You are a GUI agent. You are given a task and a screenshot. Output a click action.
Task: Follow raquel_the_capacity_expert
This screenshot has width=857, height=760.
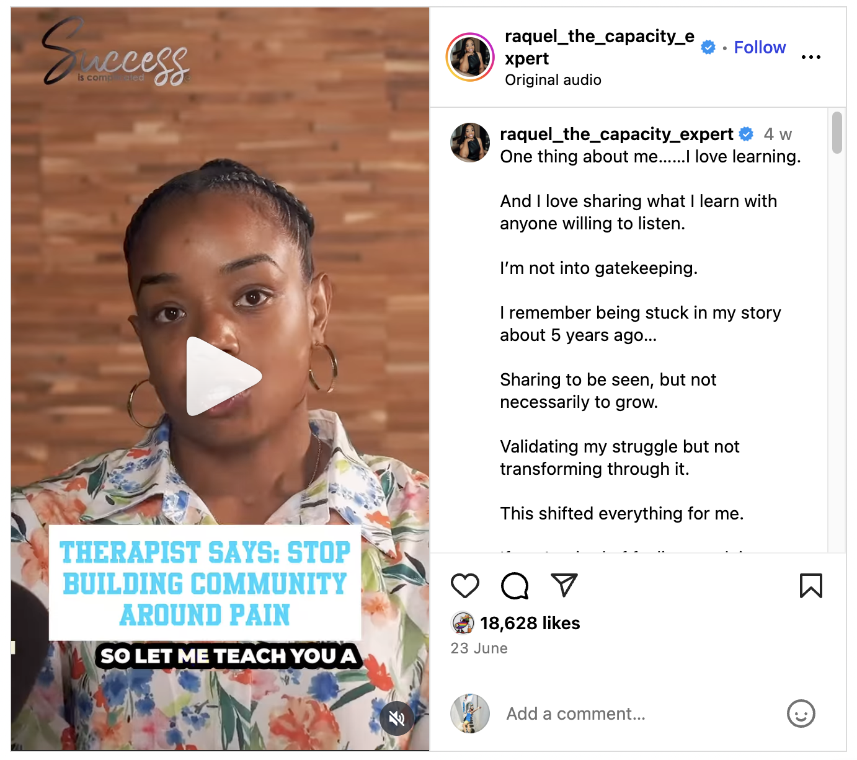pyautogui.click(x=760, y=47)
